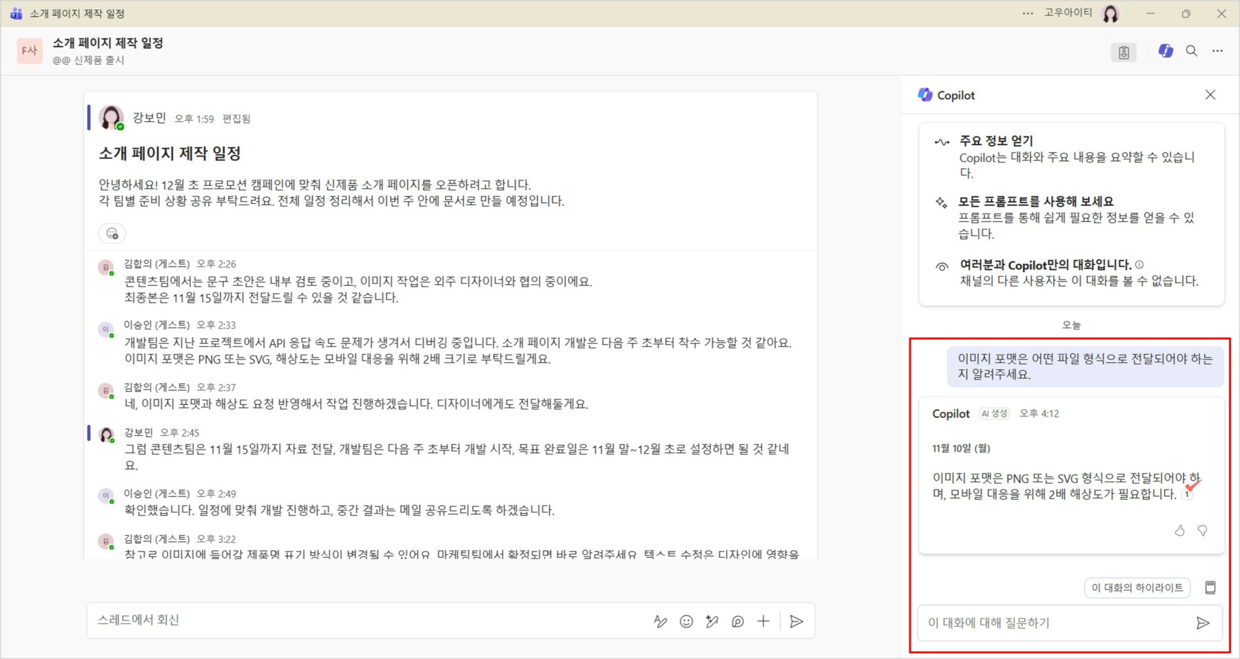The width and height of the screenshot is (1240, 659).
Task: Give thumbs up to the Copilot response
Action: (x=1179, y=530)
